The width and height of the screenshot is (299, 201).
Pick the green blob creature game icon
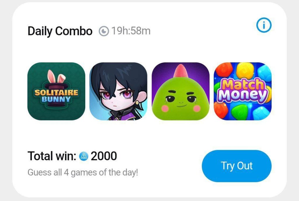coord(180,91)
